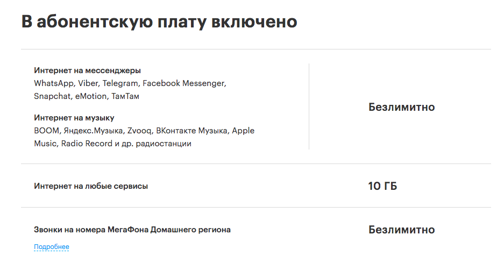This screenshot has height=263, width=504.
Task: Select the Интернет на мессенджеры label
Action: pos(88,70)
